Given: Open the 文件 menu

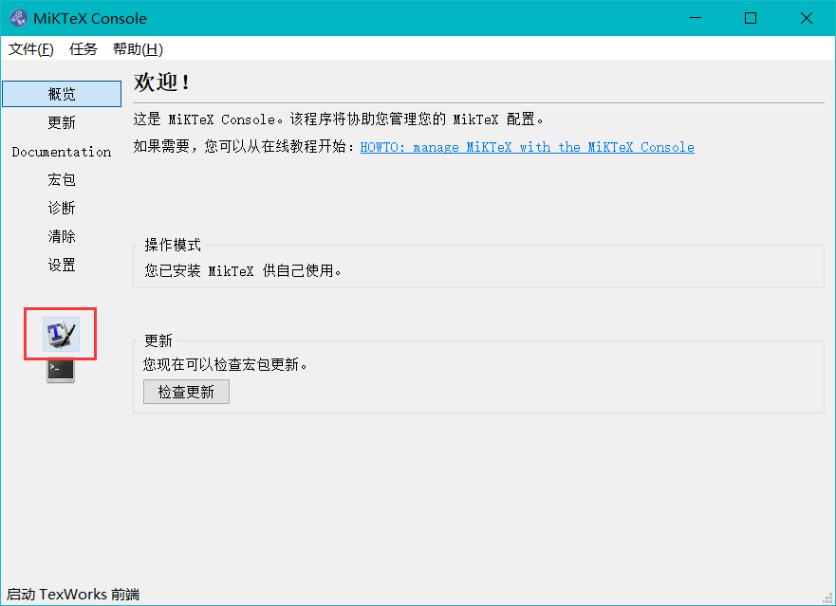Looking at the screenshot, I should [31, 49].
